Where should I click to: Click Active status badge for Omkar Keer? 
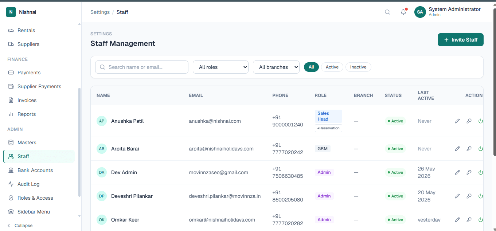click(x=395, y=220)
